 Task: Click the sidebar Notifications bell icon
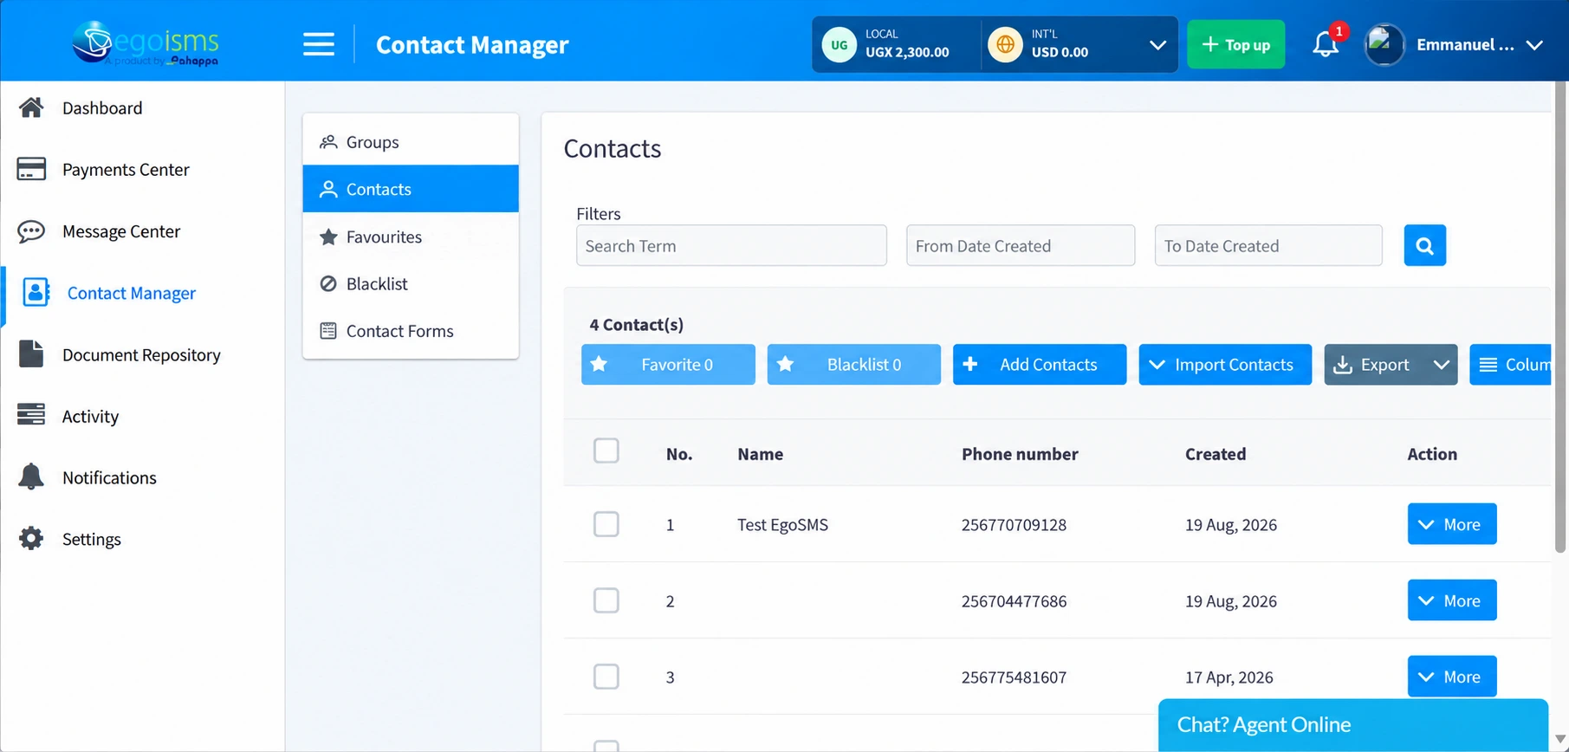31,476
